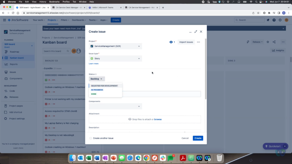Reload the page in Chrome
This screenshot has width=292, height=164.
13,13
